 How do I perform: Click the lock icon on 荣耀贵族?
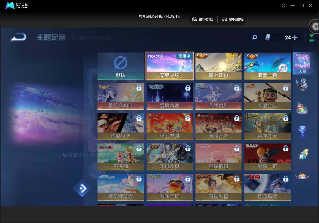click(x=237, y=88)
